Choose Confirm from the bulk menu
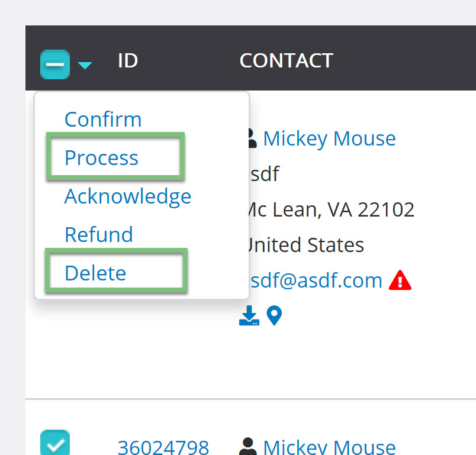Screen dimensions: 476x455 coord(103,119)
